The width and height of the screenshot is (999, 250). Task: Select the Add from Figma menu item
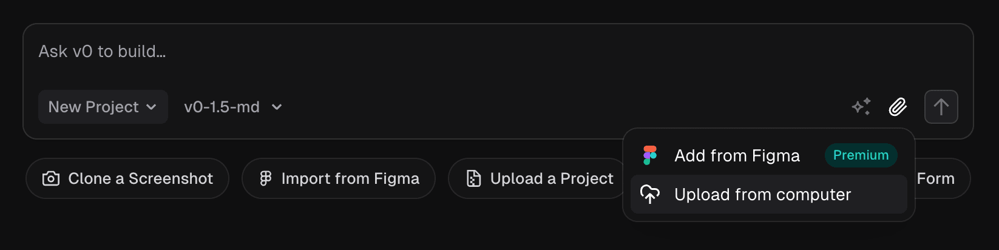coord(737,156)
